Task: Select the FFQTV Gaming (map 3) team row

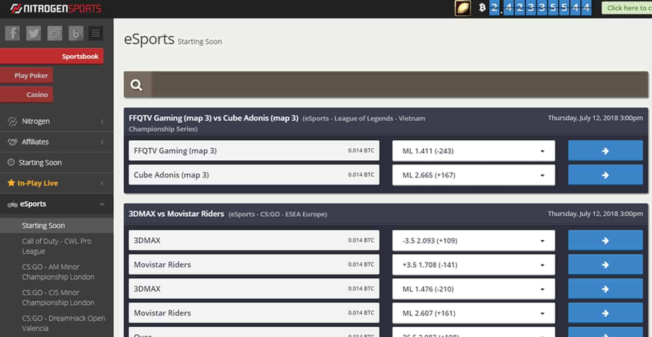Action: pos(254,151)
